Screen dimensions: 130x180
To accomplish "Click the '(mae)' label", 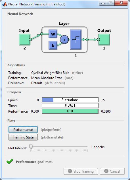I will point(69,78).
